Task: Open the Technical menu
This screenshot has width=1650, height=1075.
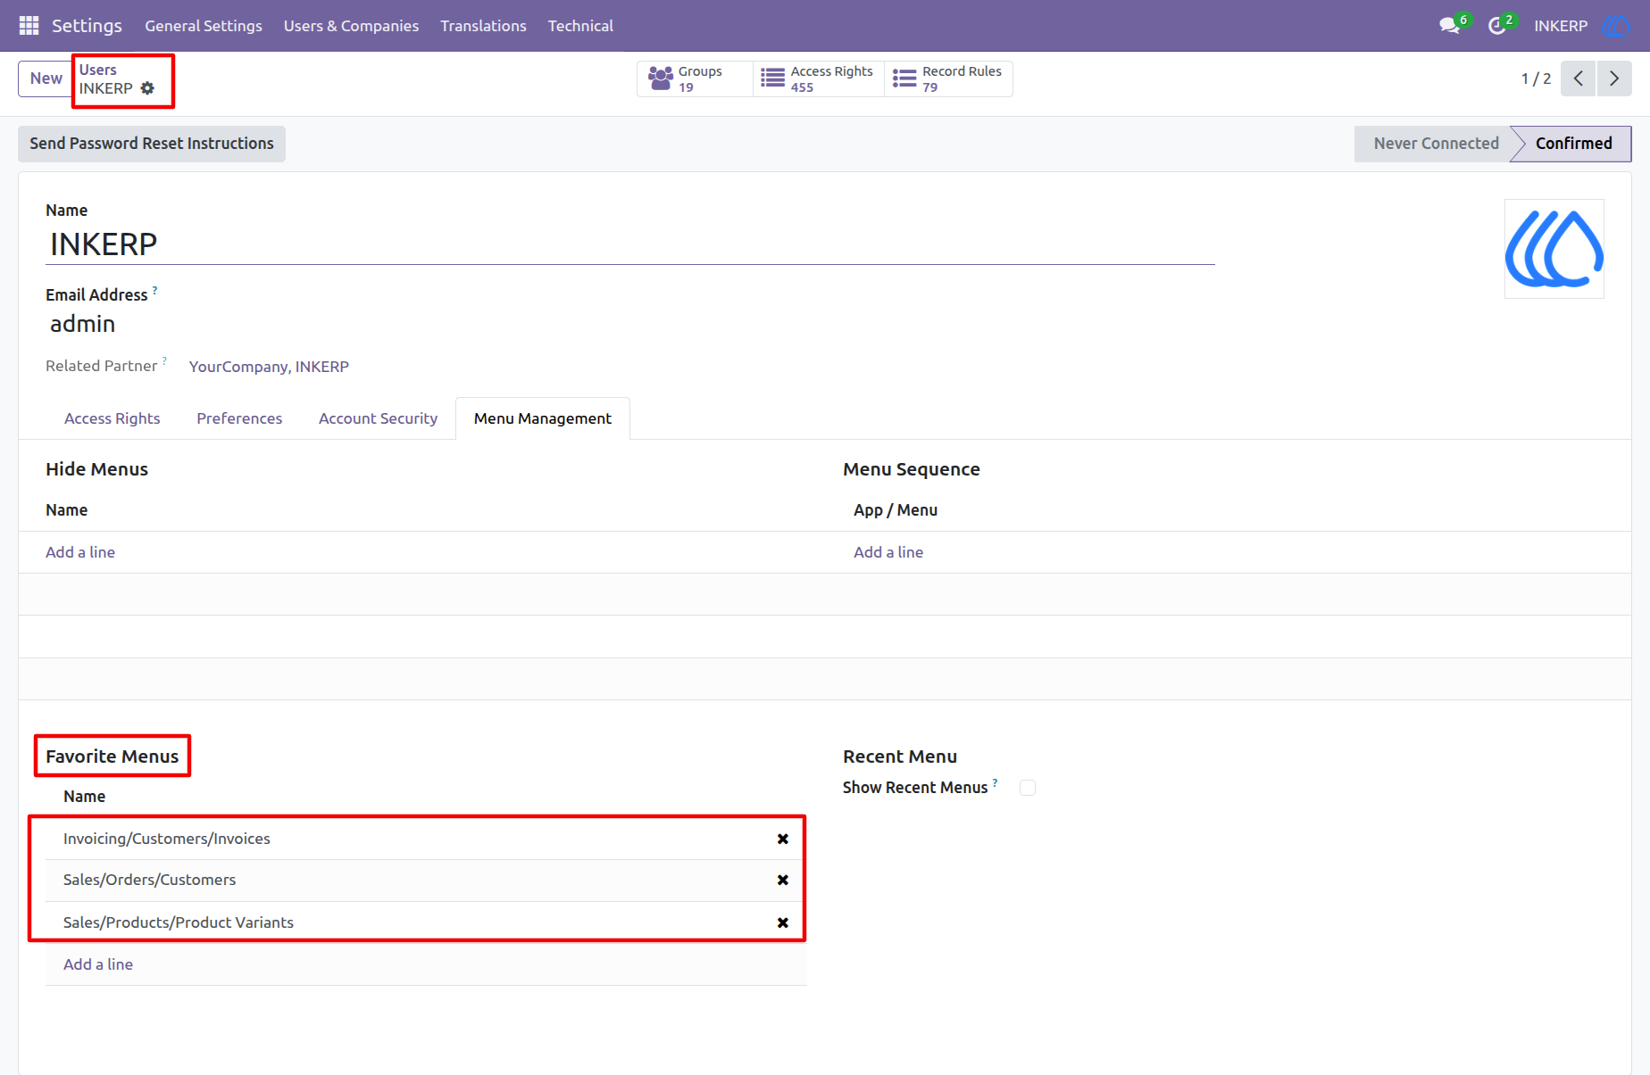Action: tap(580, 26)
